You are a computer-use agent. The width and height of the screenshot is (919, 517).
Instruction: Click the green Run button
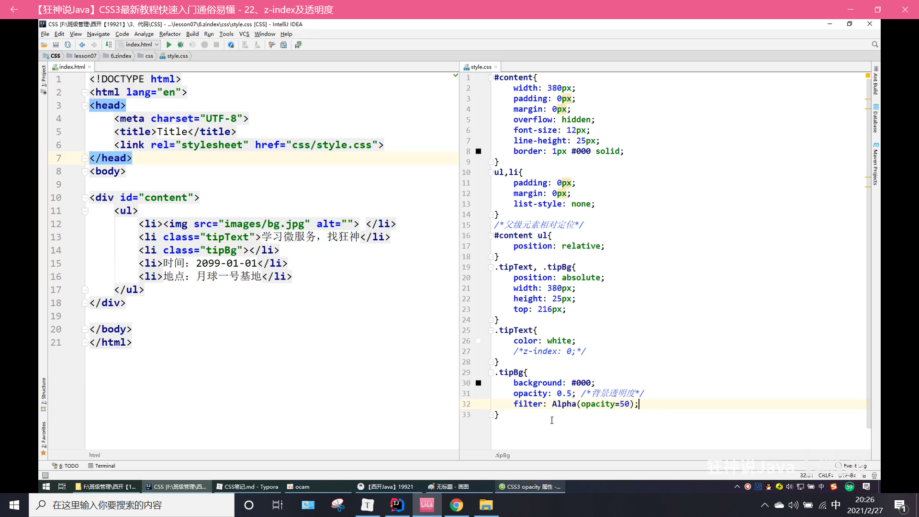pos(169,45)
